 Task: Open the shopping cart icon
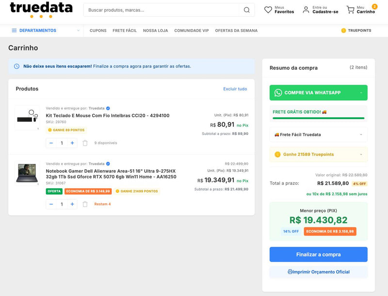[350, 10]
